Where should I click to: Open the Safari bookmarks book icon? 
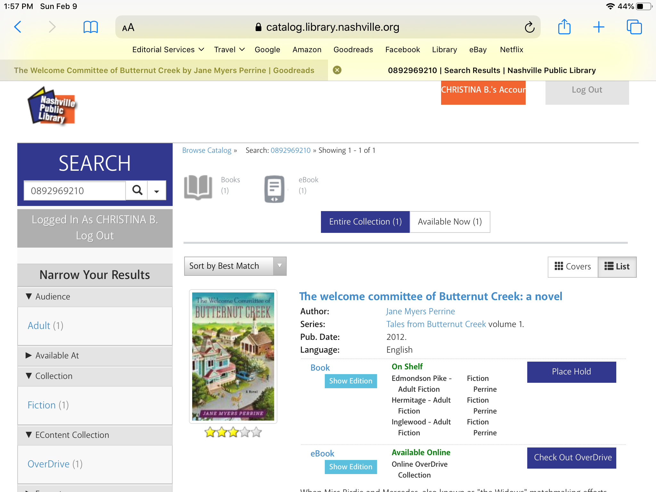[90, 27]
